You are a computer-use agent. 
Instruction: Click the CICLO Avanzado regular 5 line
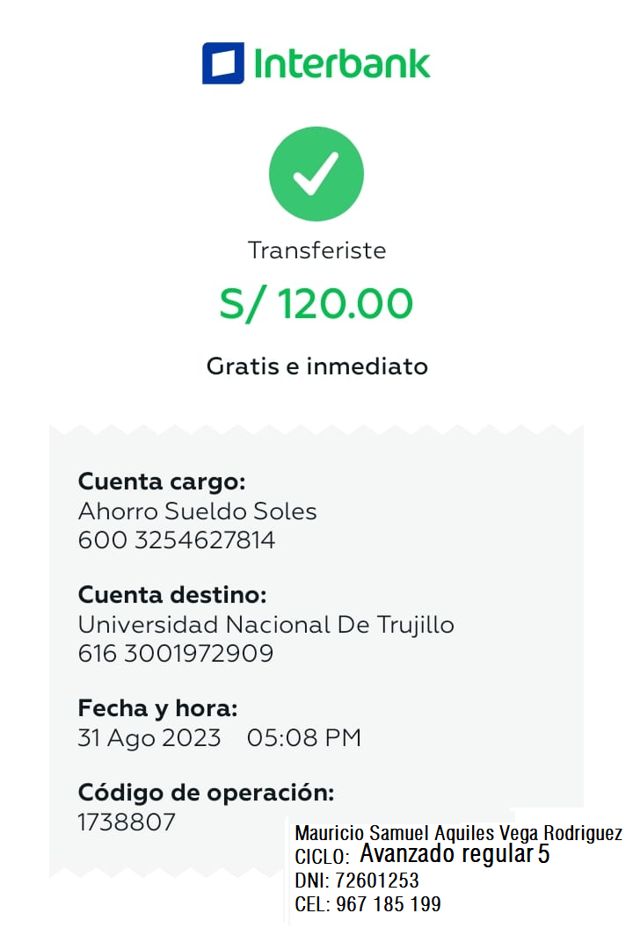pyautogui.click(x=422, y=855)
